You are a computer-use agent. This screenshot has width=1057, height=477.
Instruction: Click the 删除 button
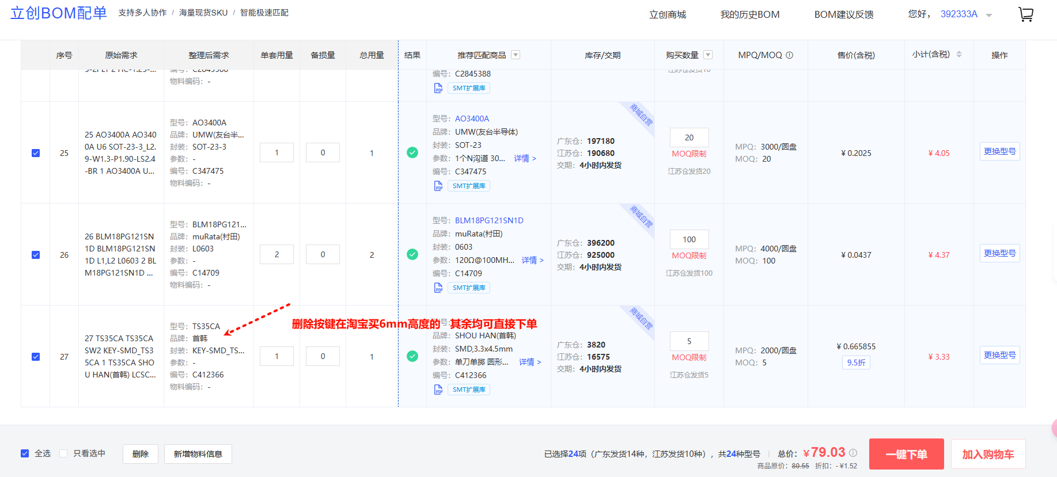141,454
